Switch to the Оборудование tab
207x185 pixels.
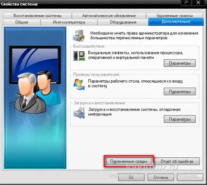point(123,22)
